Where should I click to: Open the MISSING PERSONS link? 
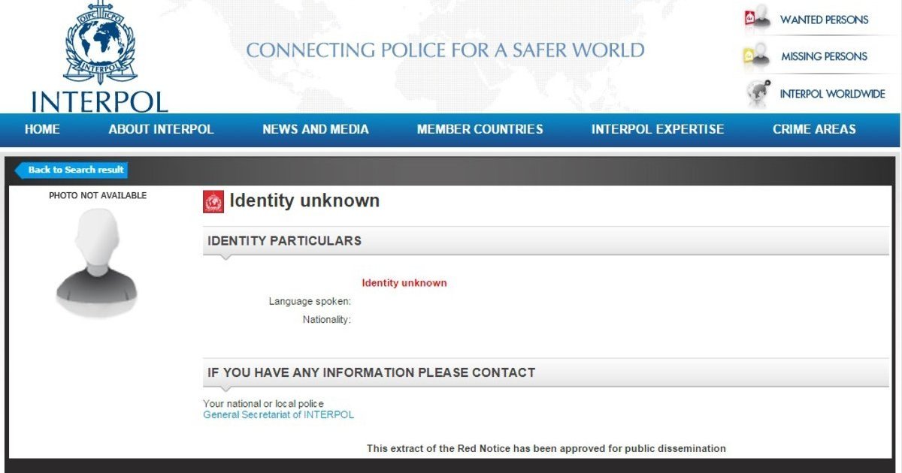point(824,56)
